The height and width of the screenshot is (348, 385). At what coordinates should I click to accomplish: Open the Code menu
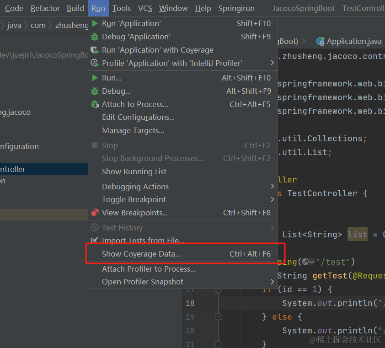(14, 8)
